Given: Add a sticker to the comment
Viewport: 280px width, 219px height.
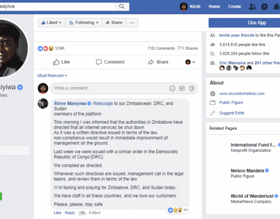Looking at the screenshot, I should coord(191,88).
